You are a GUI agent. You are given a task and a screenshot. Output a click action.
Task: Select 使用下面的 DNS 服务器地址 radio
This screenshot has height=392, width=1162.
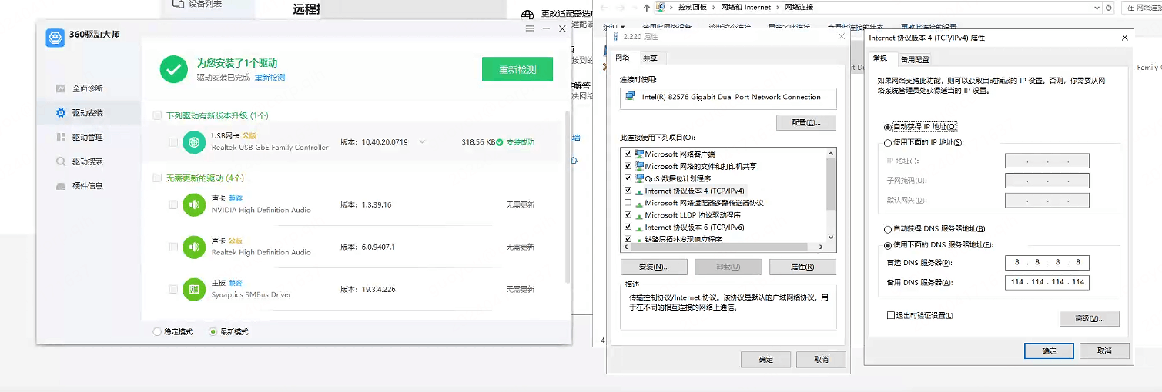[888, 244]
